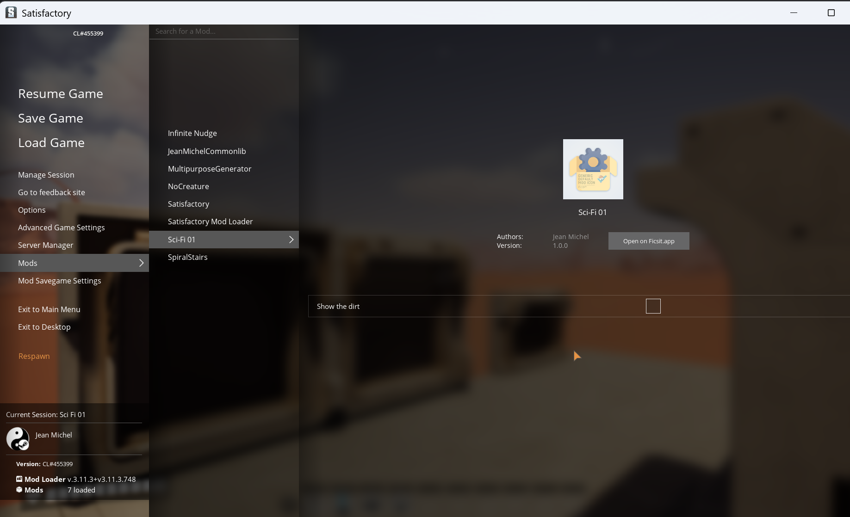Screen dimensions: 850x517
Task: Click the orange Respawn option
Action: (x=34, y=356)
